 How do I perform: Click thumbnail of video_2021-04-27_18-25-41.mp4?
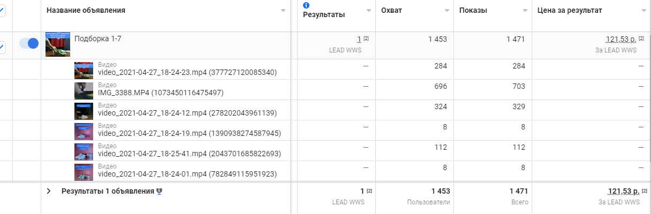[x=84, y=151]
